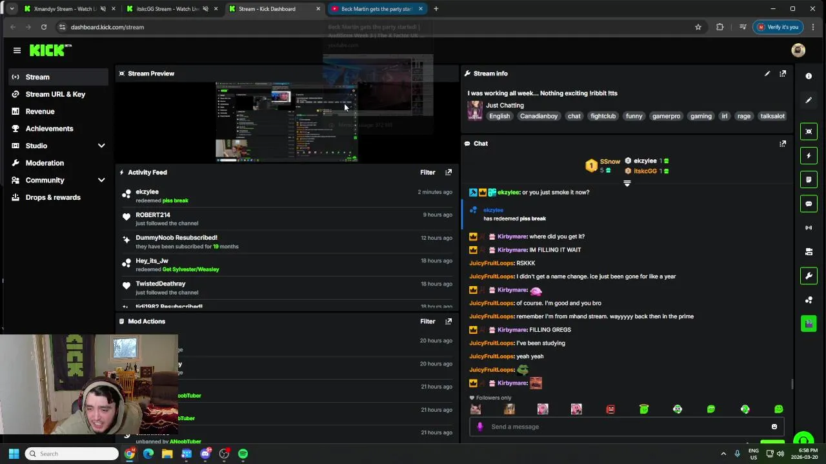Open the Mod Actions Filter
Image resolution: width=826 pixels, height=464 pixels.
[427, 321]
